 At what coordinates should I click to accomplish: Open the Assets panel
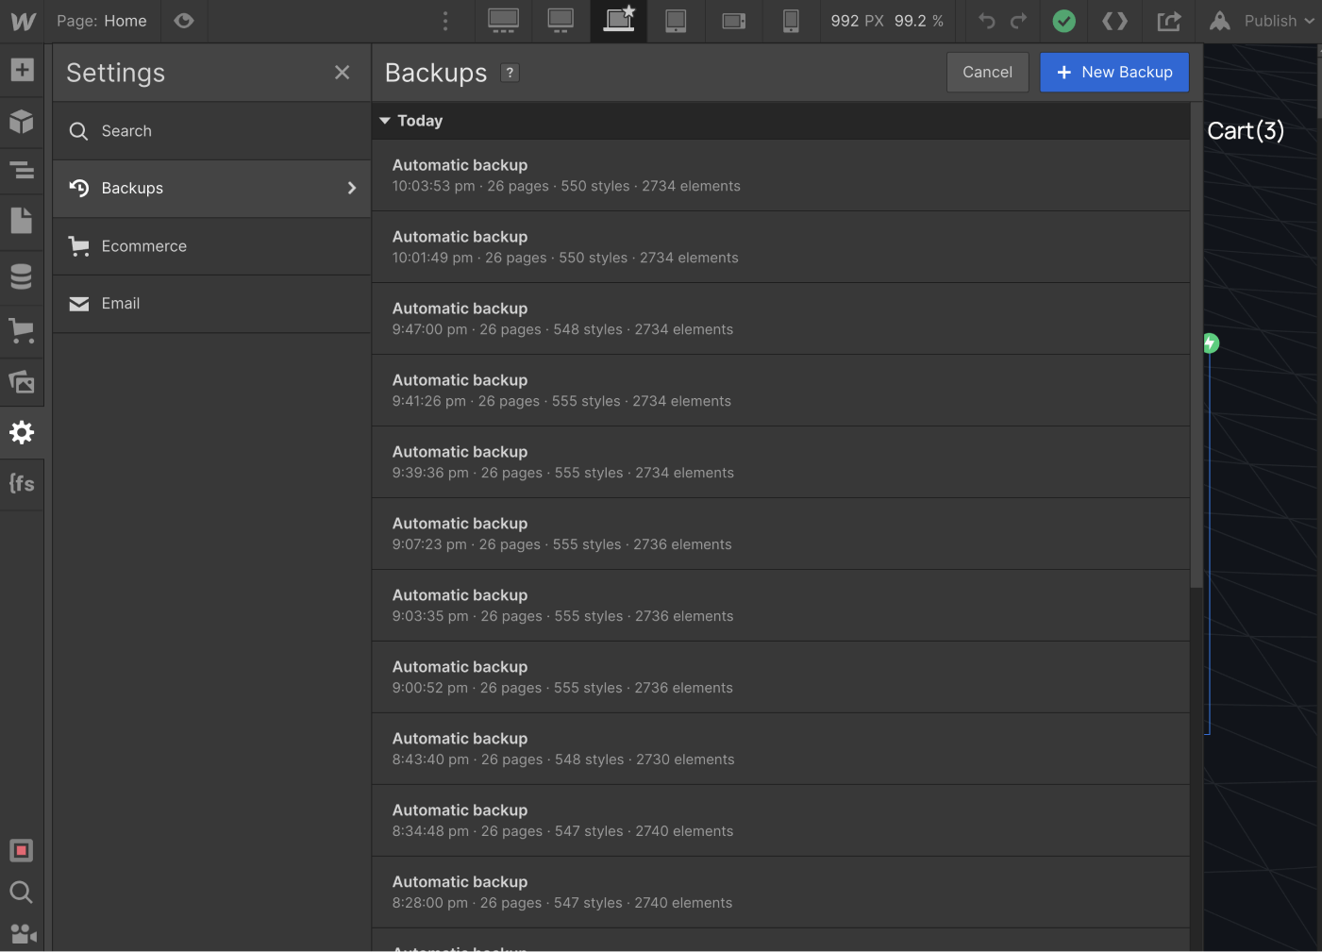[x=22, y=382]
